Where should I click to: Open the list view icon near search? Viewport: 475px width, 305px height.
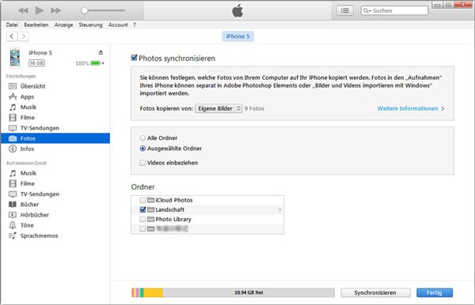pos(344,10)
